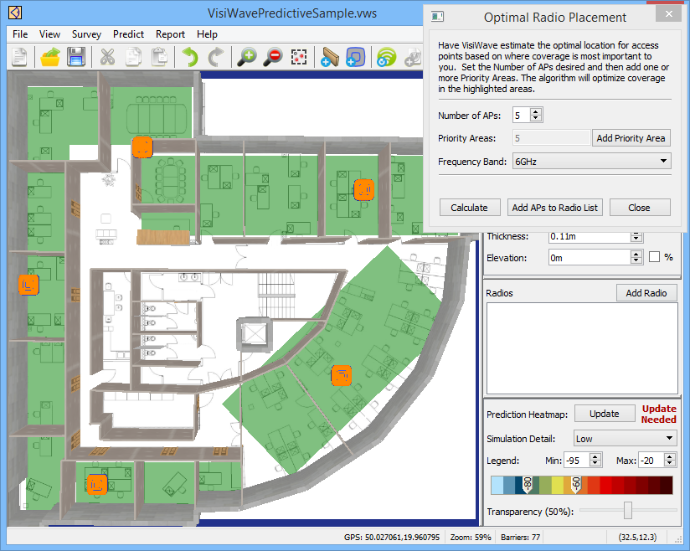The width and height of the screenshot is (690, 551).
Task: Select the Add Wall barrier tool
Action: (x=329, y=57)
